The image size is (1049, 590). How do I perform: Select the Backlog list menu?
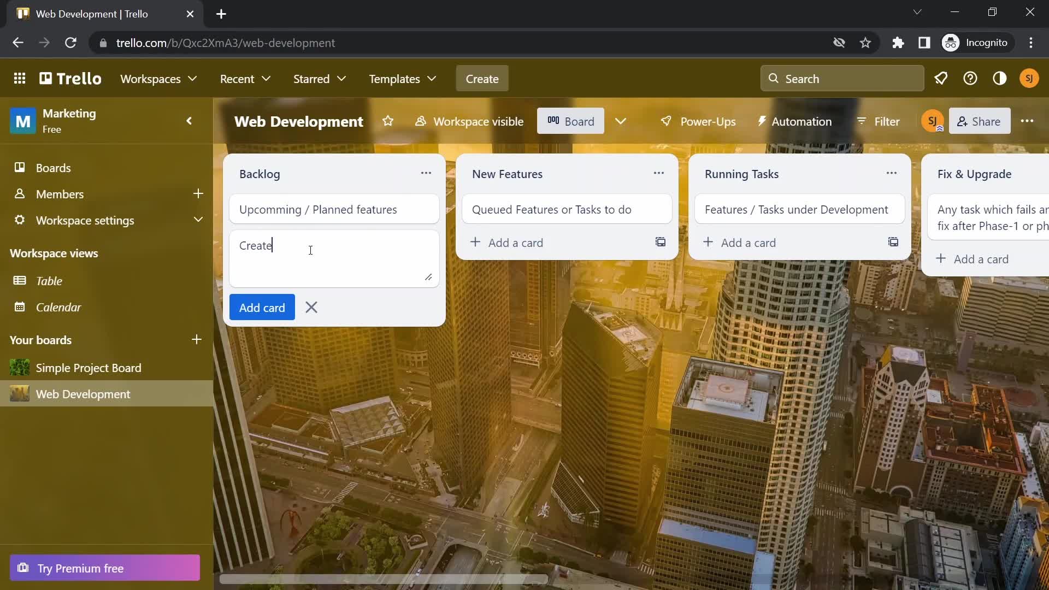425,174
